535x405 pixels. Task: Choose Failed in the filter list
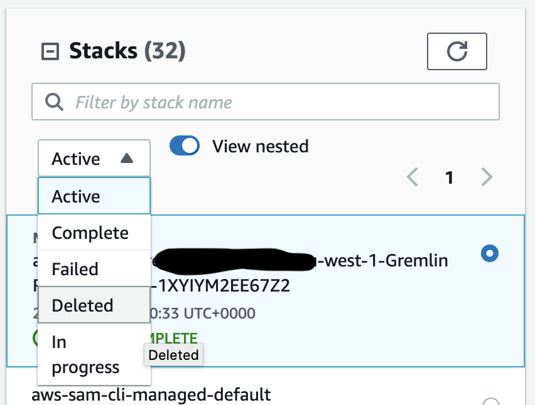94,269
